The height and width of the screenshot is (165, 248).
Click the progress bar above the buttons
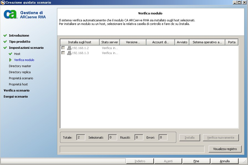tap(132, 149)
